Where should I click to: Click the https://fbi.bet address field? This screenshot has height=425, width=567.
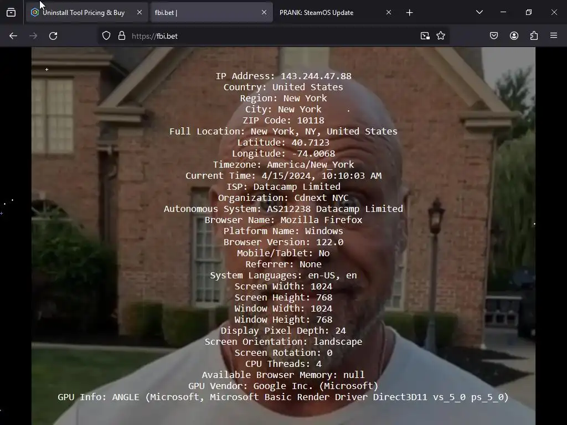[x=273, y=36]
